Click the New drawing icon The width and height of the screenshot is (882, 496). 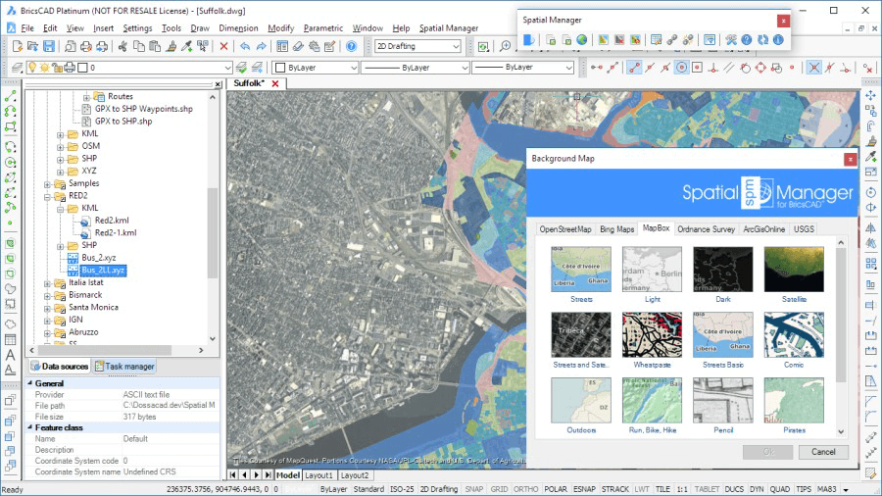click(18, 46)
